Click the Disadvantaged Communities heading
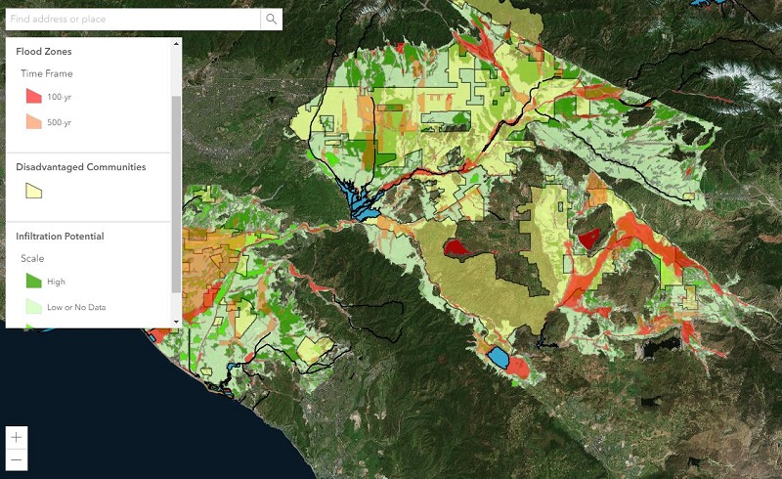 pyautogui.click(x=81, y=167)
